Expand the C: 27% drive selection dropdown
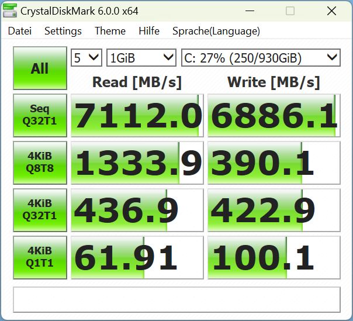The image size is (353, 321). pos(261,58)
